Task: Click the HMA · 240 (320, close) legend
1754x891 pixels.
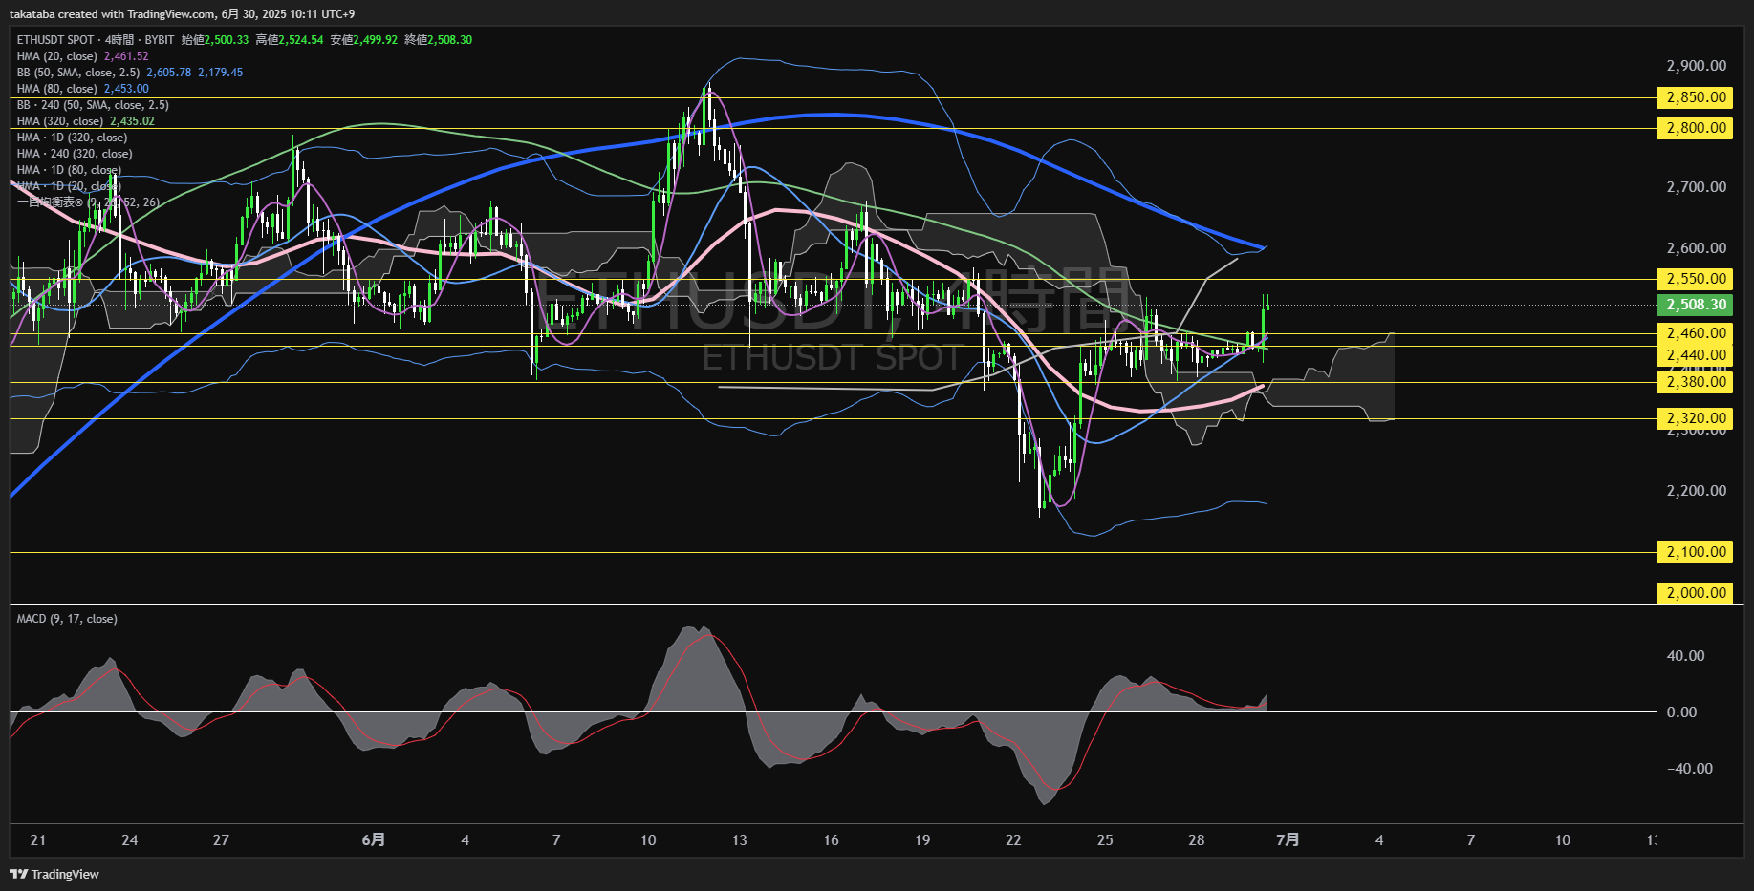Action: click(75, 154)
